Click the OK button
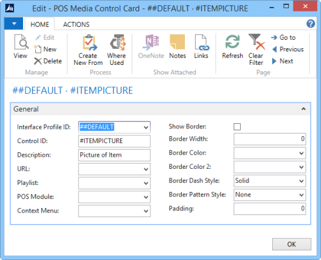This screenshot has height=260, width=321. pyautogui.click(x=291, y=244)
